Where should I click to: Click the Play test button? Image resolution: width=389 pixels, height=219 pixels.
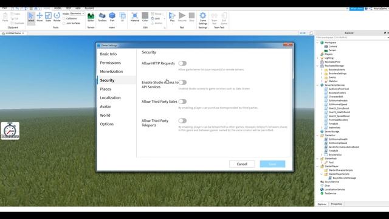172,18
